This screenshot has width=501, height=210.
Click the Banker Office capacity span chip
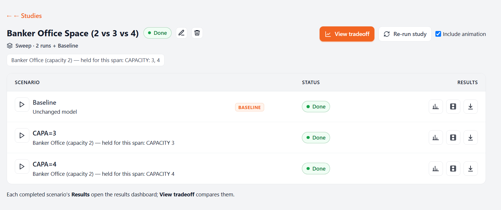(x=86, y=60)
